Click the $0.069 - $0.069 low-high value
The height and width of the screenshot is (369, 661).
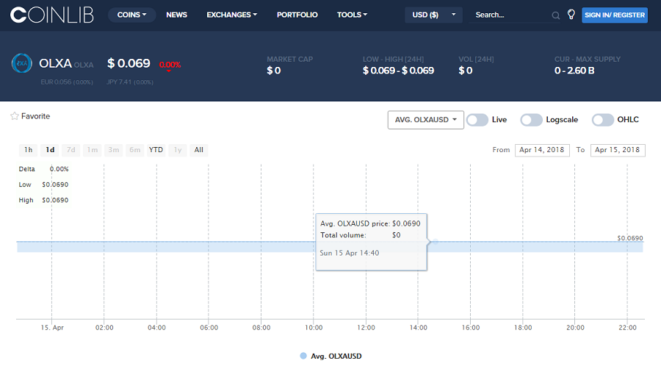click(398, 71)
